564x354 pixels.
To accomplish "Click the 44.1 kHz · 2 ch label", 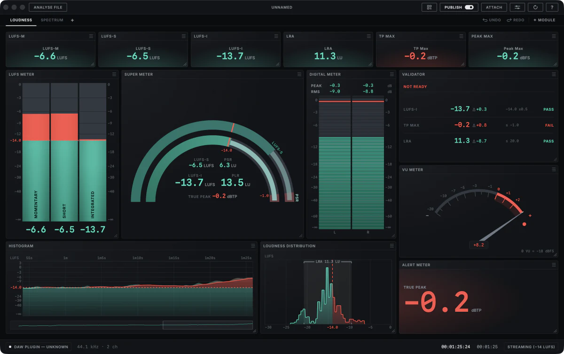I will 97,347.
